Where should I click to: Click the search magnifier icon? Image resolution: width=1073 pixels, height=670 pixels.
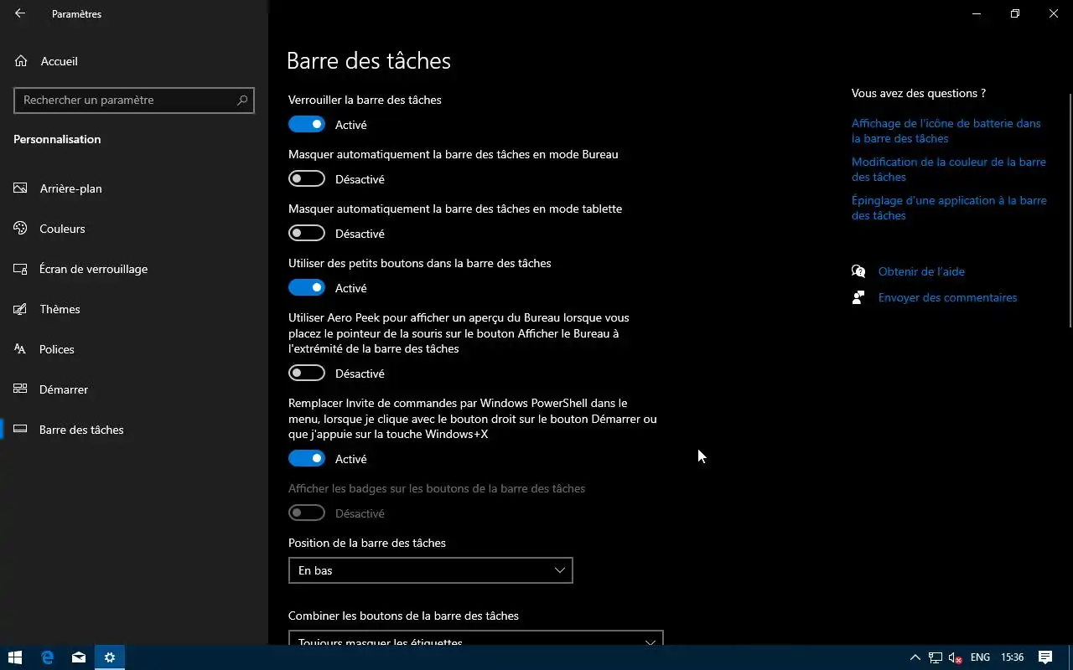(242, 100)
